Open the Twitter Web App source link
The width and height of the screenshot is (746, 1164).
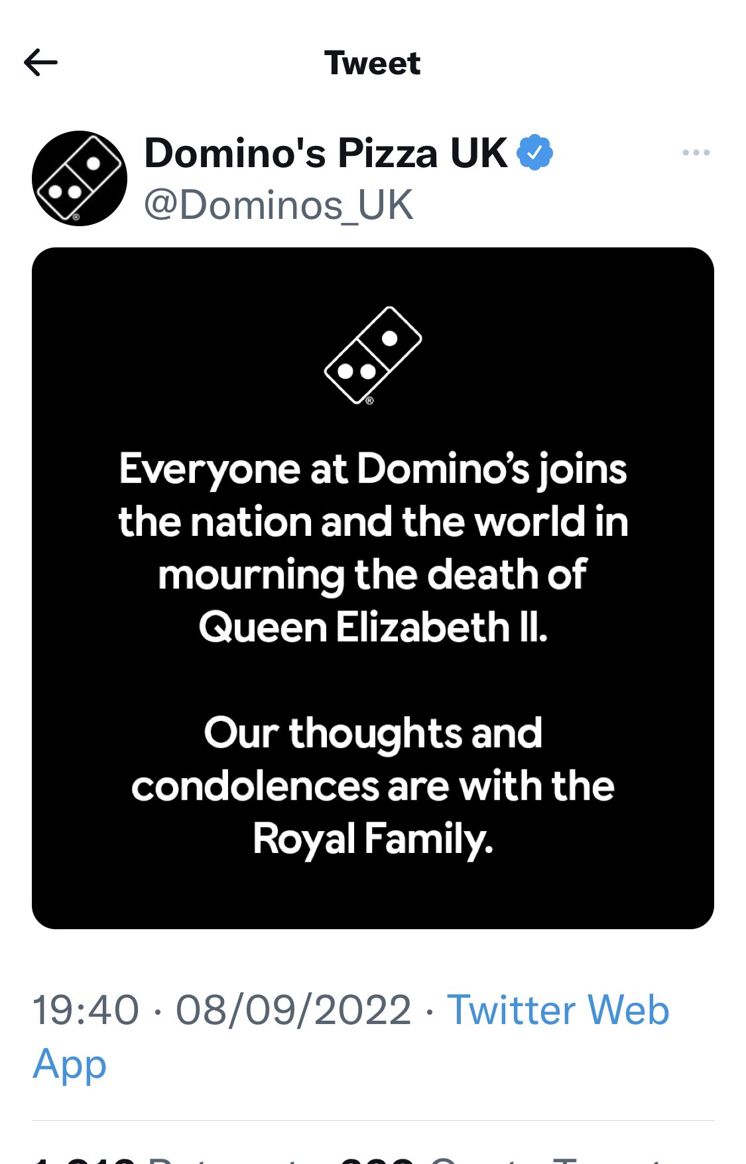click(558, 1010)
